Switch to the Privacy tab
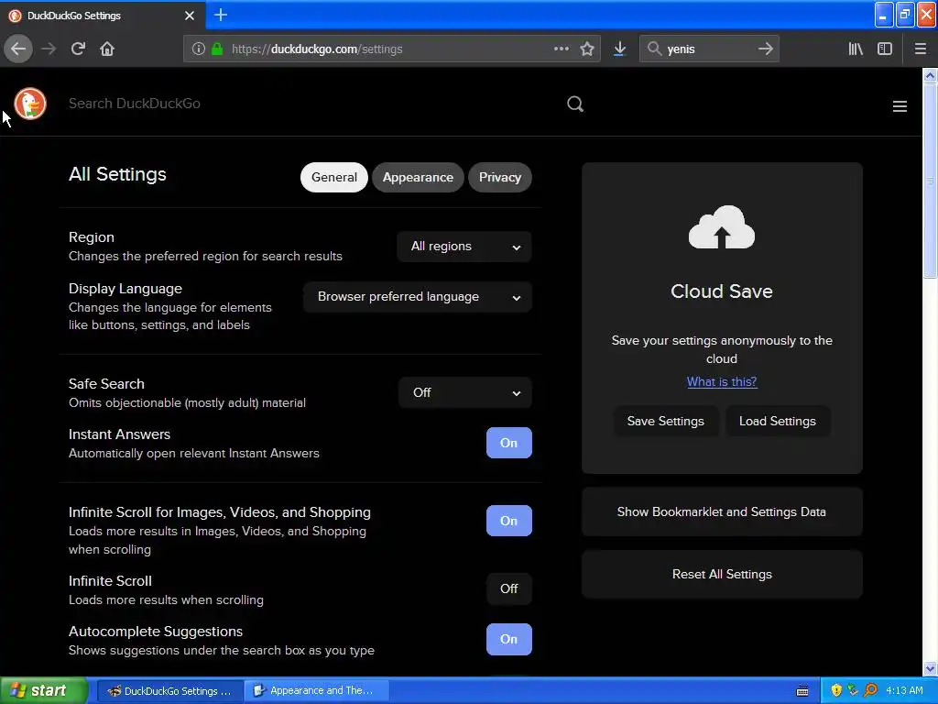The height and width of the screenshot is (704, 938). coord(499,177)
